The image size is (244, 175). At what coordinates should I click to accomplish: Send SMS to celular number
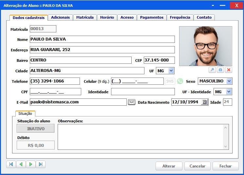(170, 81)
